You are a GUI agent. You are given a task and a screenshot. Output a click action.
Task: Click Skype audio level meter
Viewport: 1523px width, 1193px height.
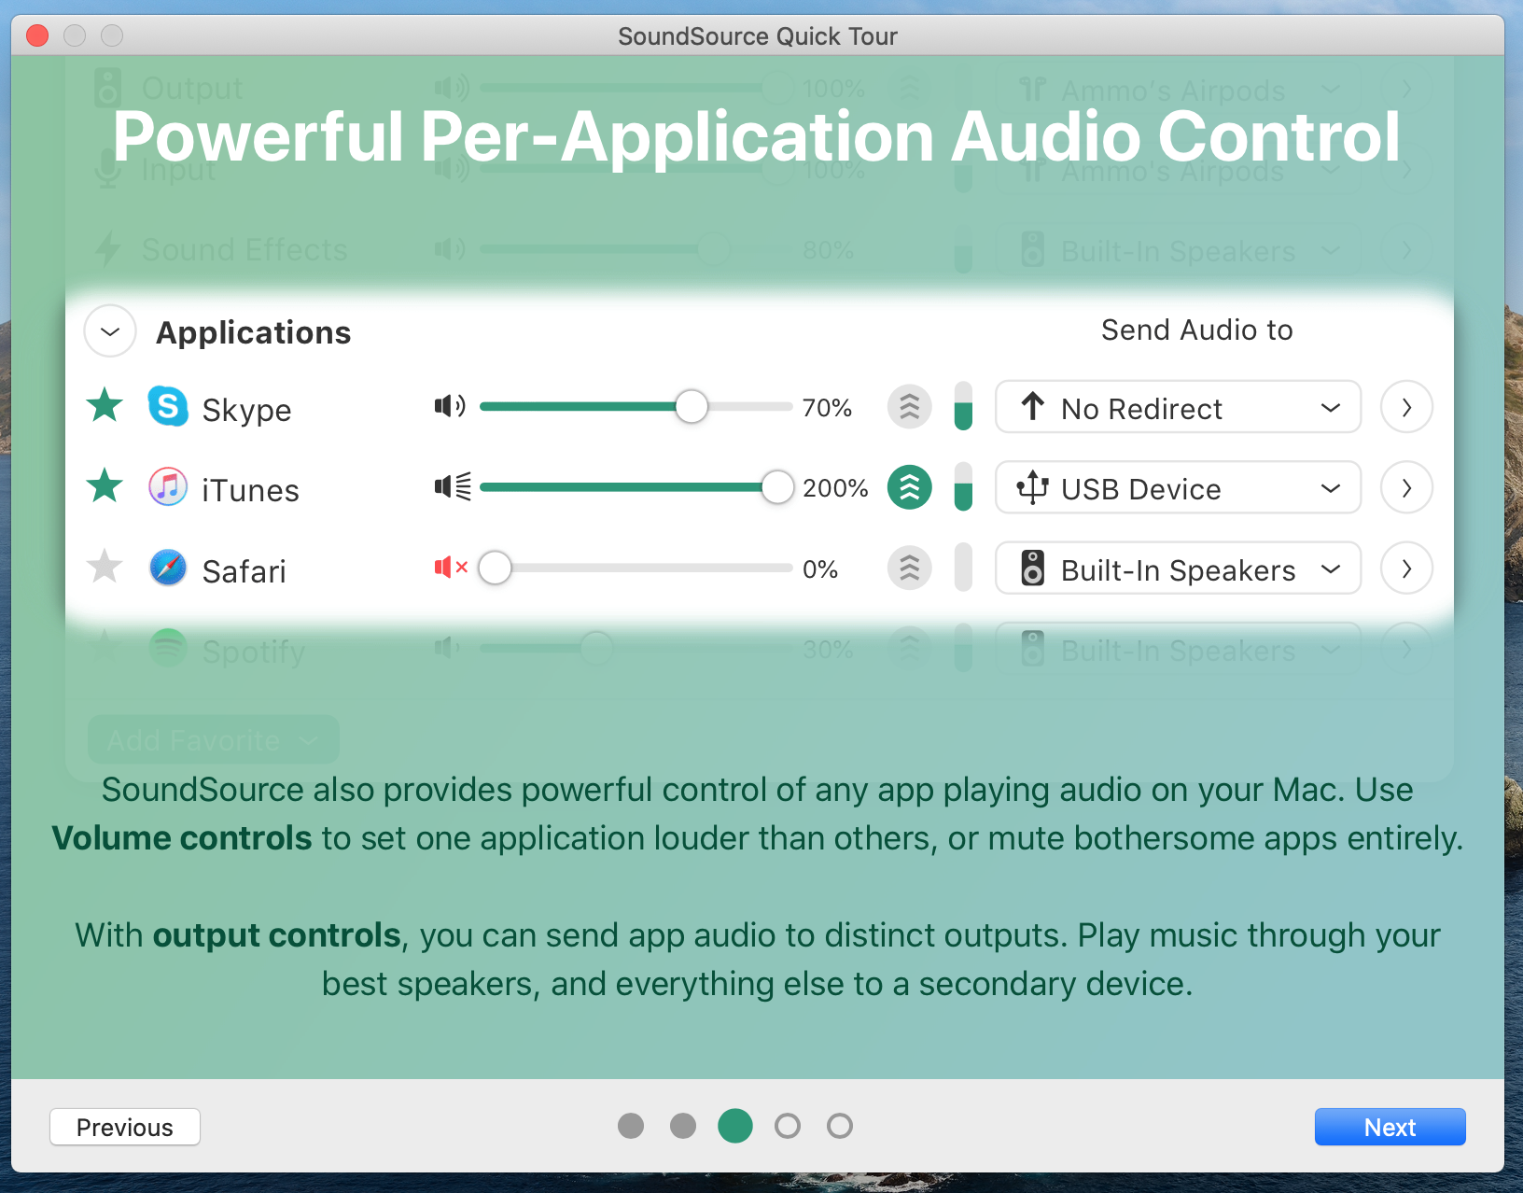[963, 406]
